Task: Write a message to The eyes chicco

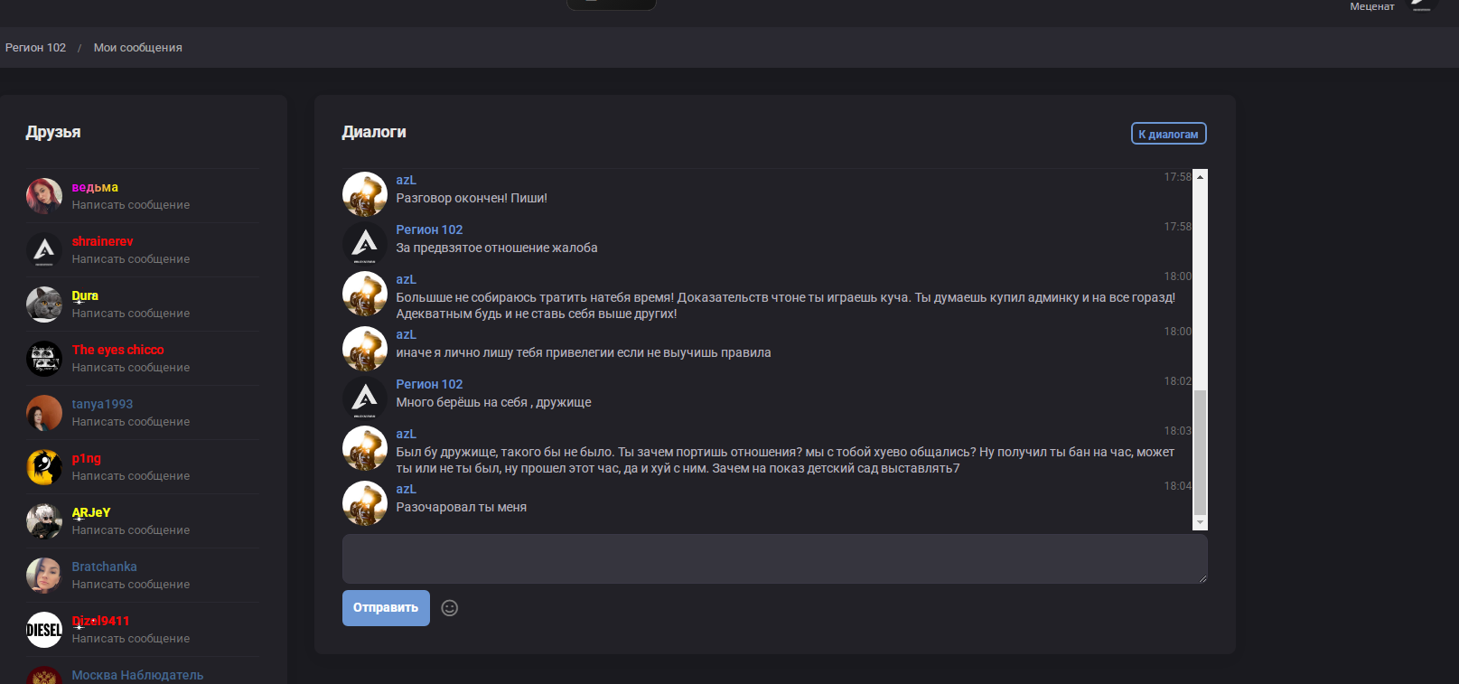Action: (131, 368)
